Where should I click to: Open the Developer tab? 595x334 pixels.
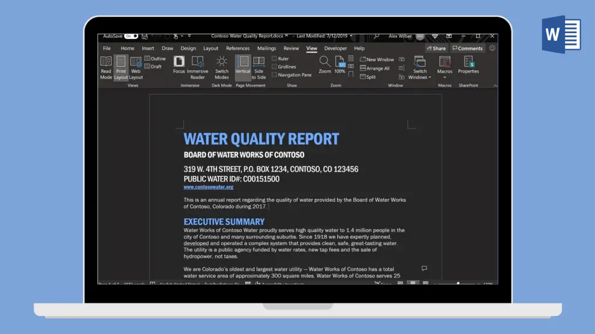[335, 49]
